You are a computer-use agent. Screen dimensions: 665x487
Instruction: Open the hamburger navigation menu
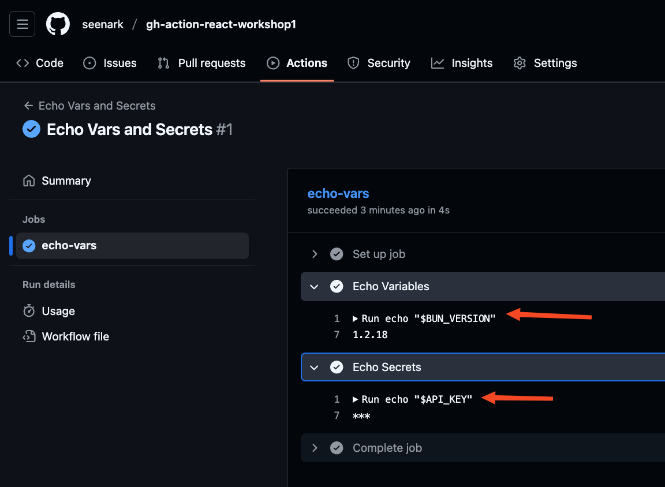click(23, 24)
